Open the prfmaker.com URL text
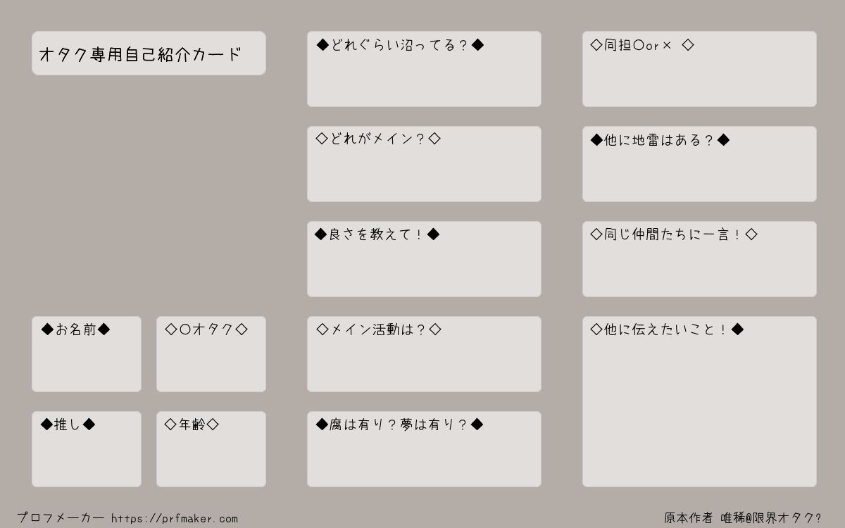845x528 pixels. coord(175,519)
